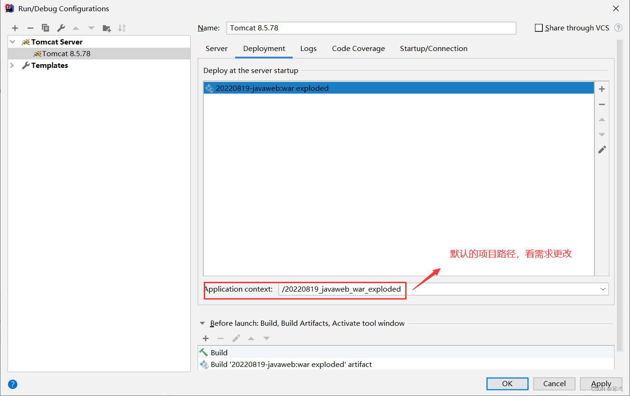This screenshot has height=396, width=630.
Task: Enable Share through VCS checkbox
Action: pyautogui.click(x=539, y=28)
